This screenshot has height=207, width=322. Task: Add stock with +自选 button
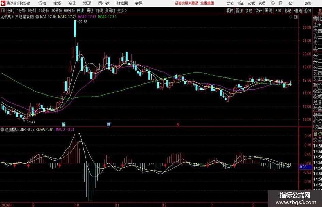(297, 11)
